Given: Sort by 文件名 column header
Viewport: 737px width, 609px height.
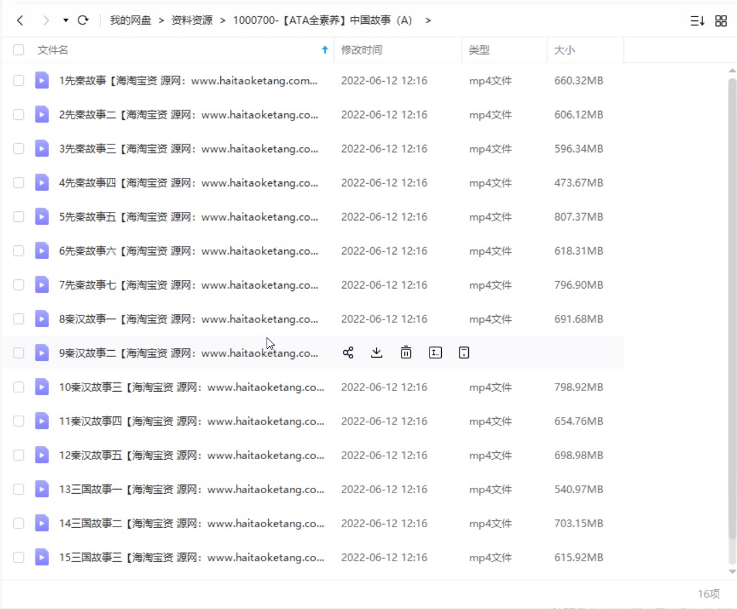Looking at the screenshot, I should [x=52, y=50].
